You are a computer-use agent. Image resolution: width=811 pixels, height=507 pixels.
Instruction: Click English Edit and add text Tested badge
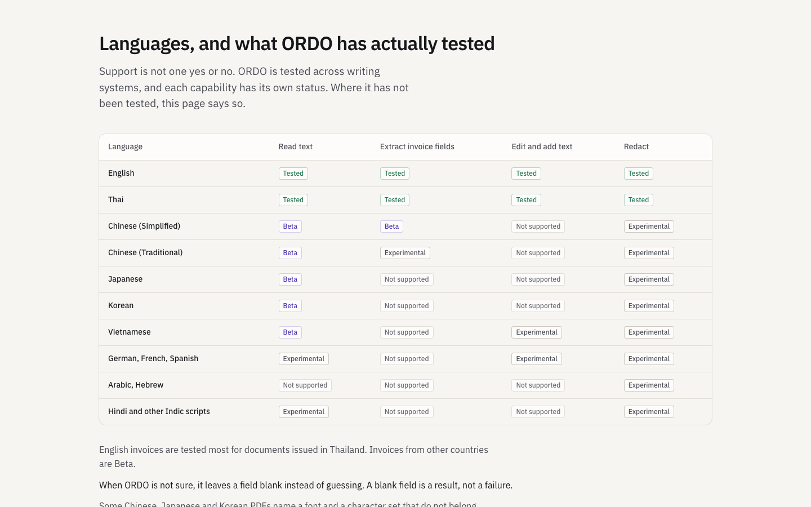click(x=526, y=174)
